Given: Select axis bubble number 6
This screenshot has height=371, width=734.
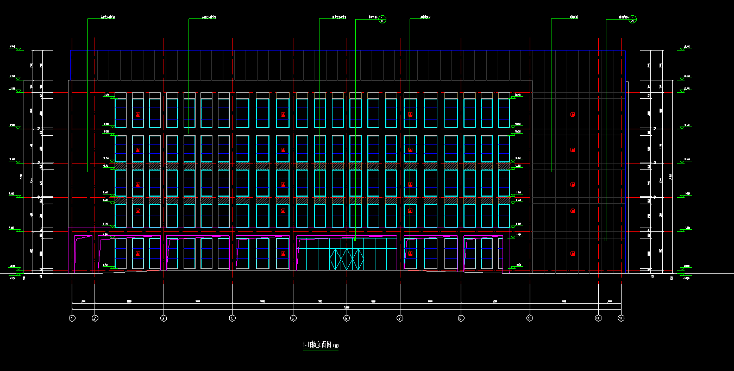Looking at the screenshot, I should [x=347, y=318].
